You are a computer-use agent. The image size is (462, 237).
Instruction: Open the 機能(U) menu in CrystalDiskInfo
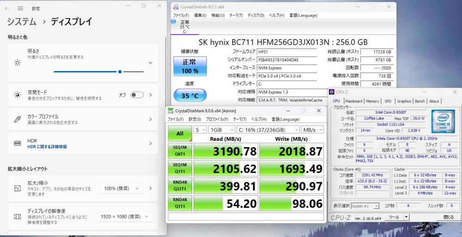tap(218, 15)
